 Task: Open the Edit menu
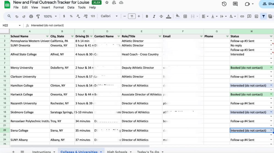[25, 7]
